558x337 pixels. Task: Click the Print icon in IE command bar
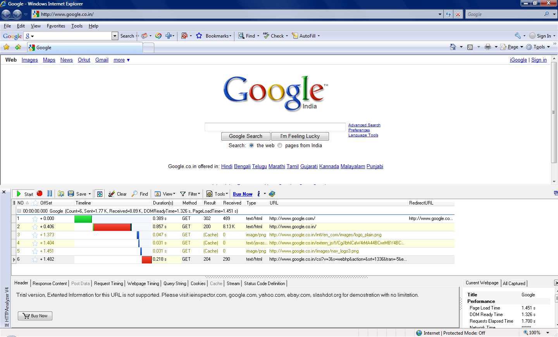488,47
